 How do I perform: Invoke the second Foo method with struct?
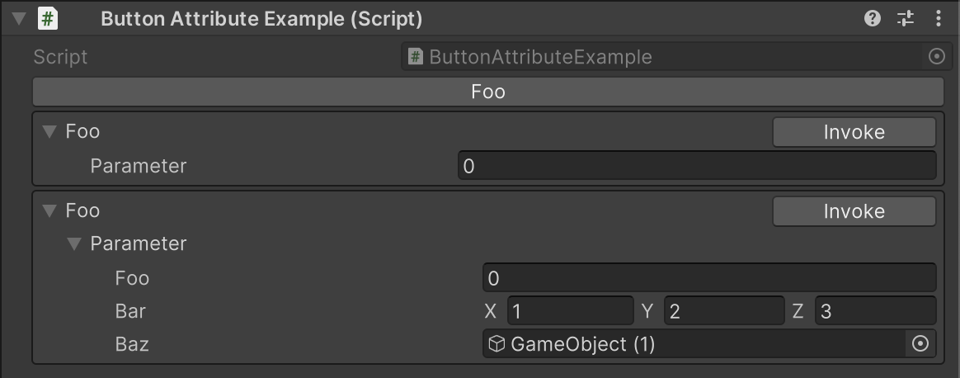pyautogui.click(x=854, y=210)
